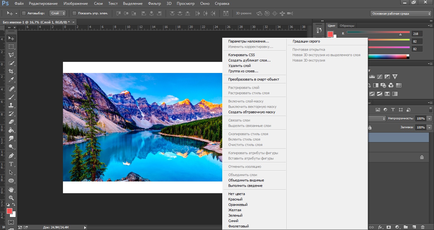434x230 pixels.
Task: Click the foreground red color swatch in toolbox
Action: point(9,211)
